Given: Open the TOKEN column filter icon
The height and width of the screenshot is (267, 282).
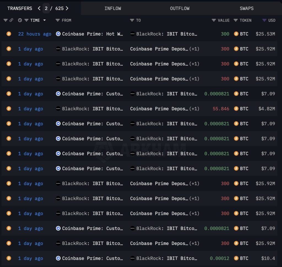Looking at the screenshot, I should pyautogui.click(x=235, y=20).
